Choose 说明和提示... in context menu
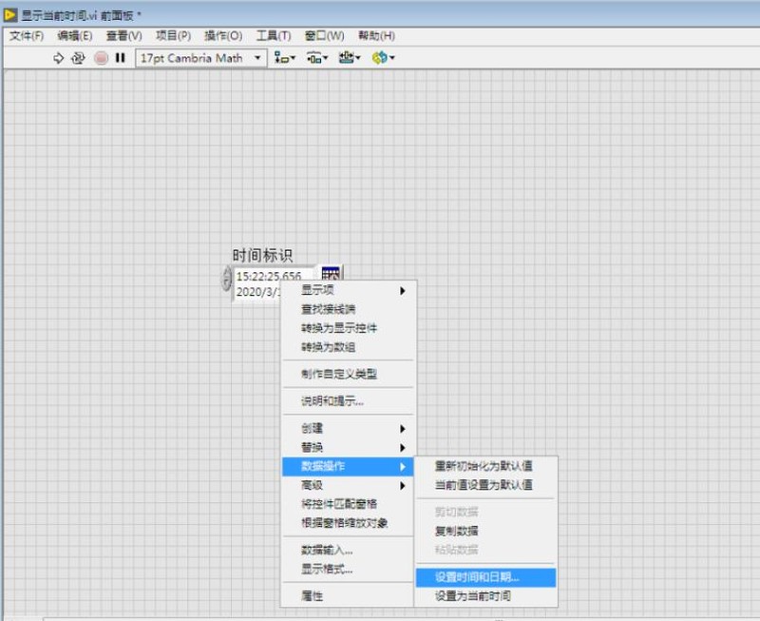The height and width of the screenshot is (621, 760). 348,401
